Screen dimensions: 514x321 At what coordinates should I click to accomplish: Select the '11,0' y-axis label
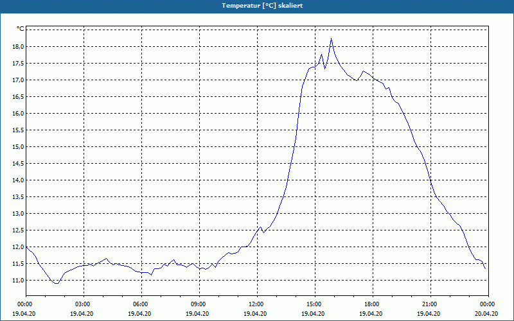(x=19, y=281)
